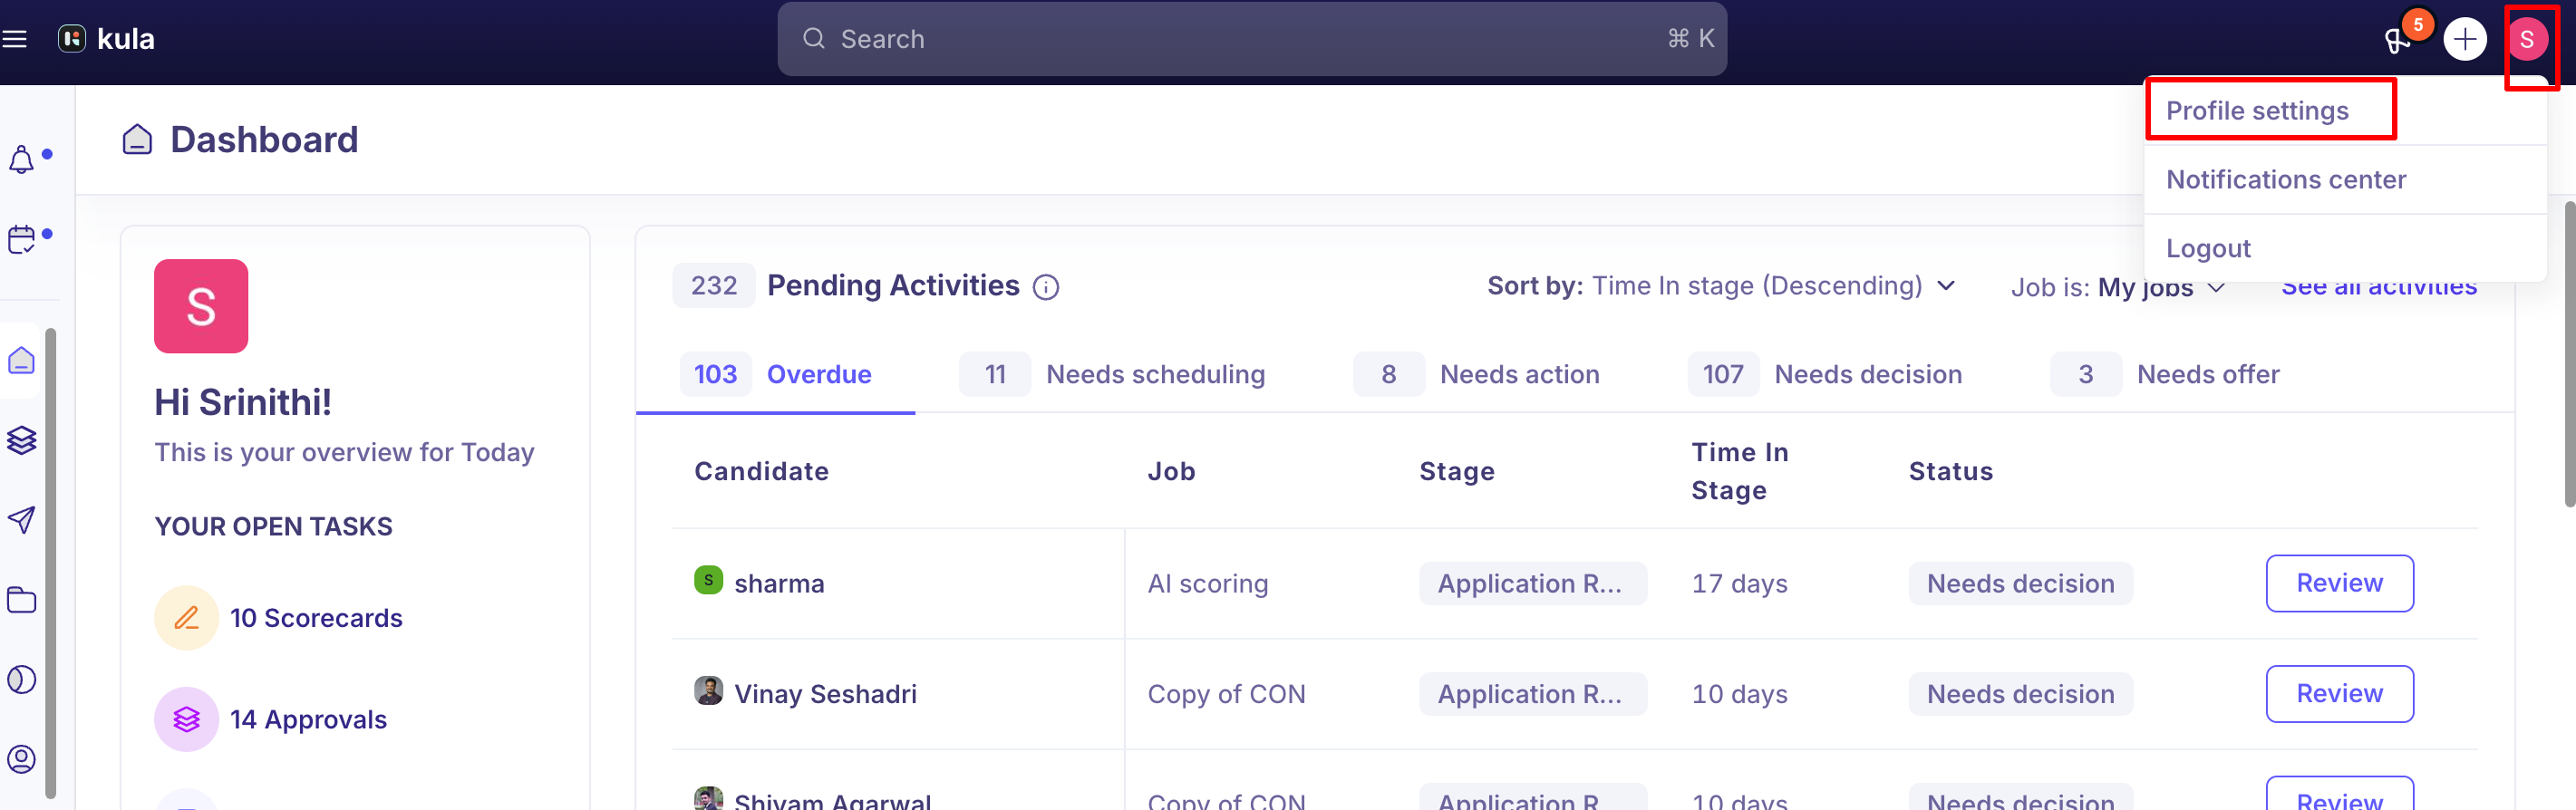Click the Search input field
The height and width of the screenshot is (810, 2576).
pos(1252,39)
